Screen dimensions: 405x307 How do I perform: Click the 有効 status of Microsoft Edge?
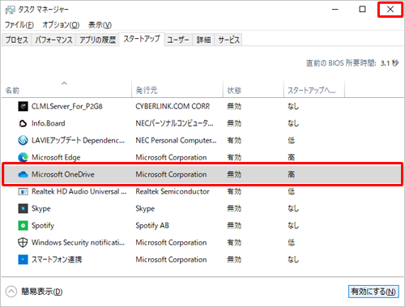click(234, 157)
